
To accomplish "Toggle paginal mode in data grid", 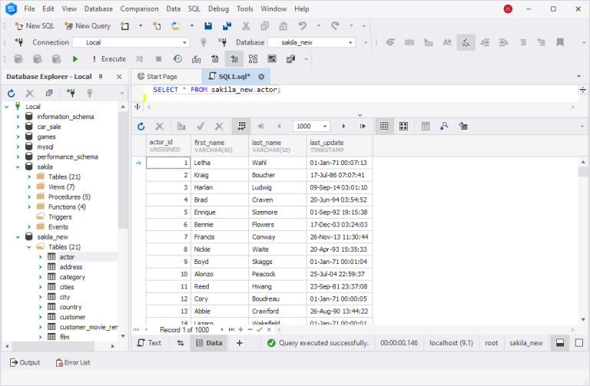I will [x=241, y=126].
